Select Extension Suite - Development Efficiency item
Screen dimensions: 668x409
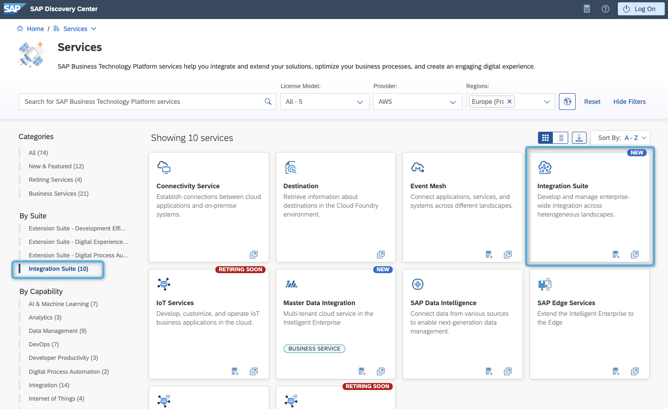[x=77, y=228]
